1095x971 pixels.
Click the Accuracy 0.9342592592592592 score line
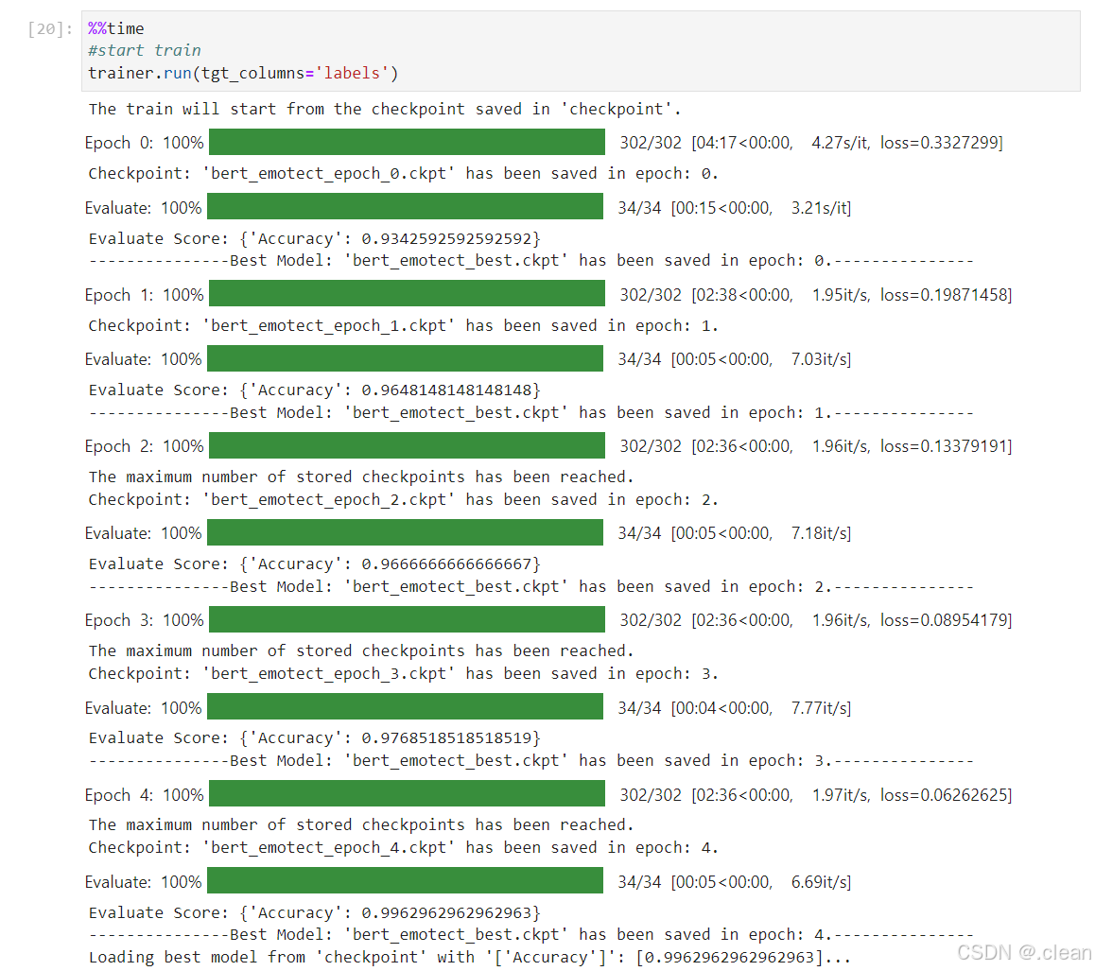point(314,239)
